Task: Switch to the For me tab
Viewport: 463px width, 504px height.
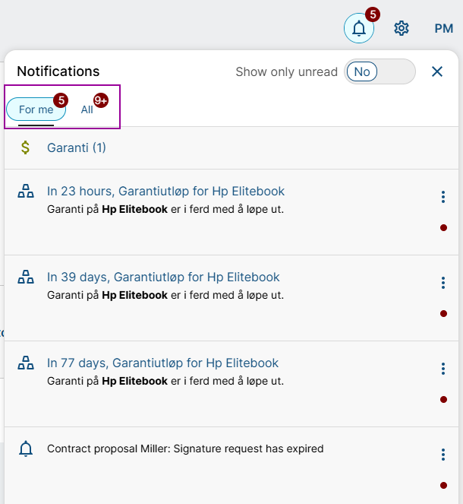Action: click(36, 109)
